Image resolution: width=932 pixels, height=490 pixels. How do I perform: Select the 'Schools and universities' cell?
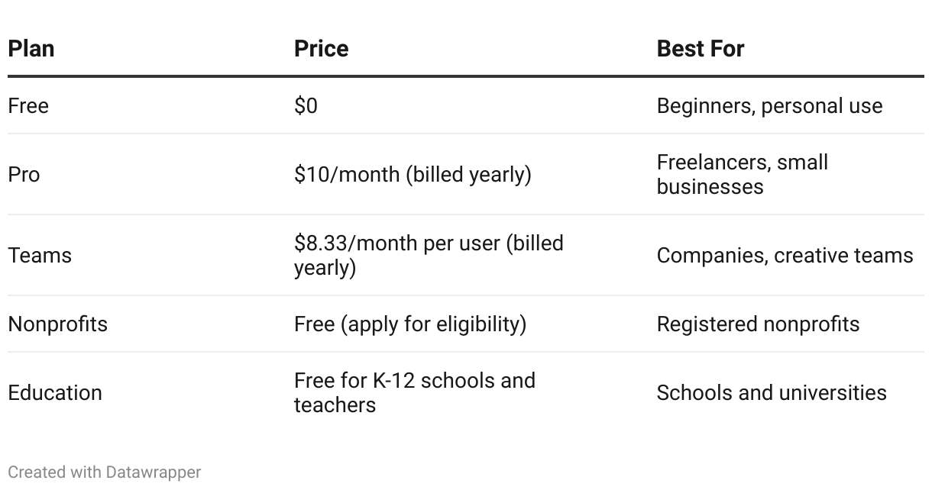coord(772,392)
